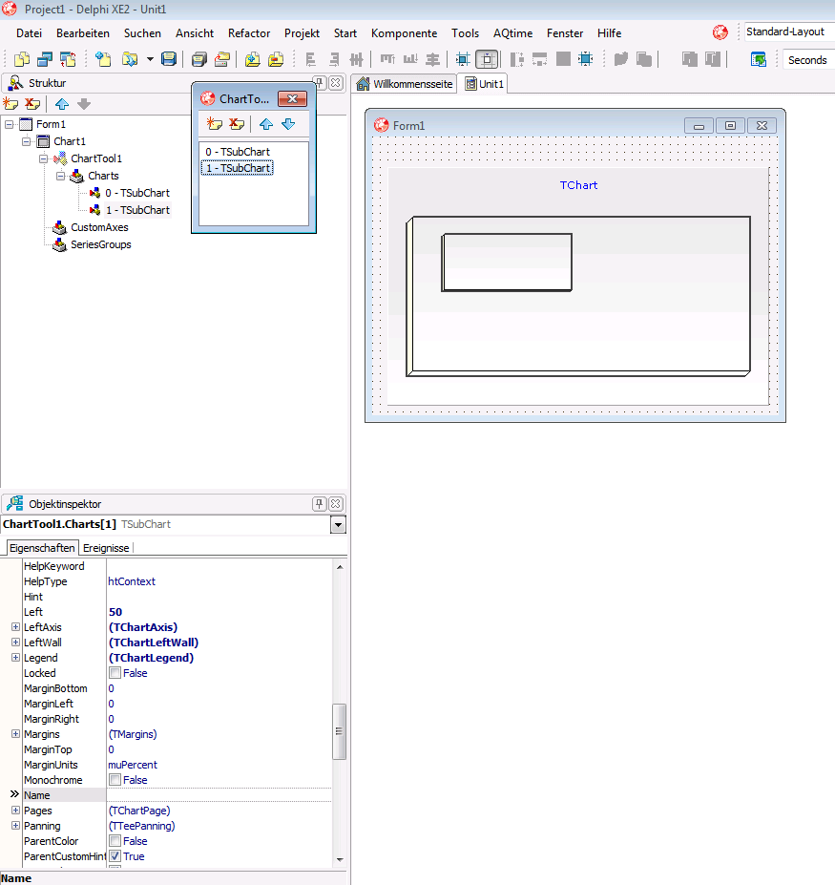
Task: Expand the LeftAxis property
Action: click(16, 627)
